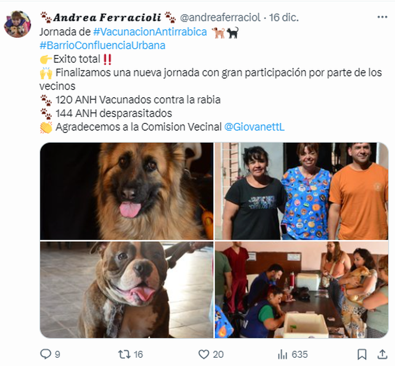Open the share upload icon

(x=382, y=354)
